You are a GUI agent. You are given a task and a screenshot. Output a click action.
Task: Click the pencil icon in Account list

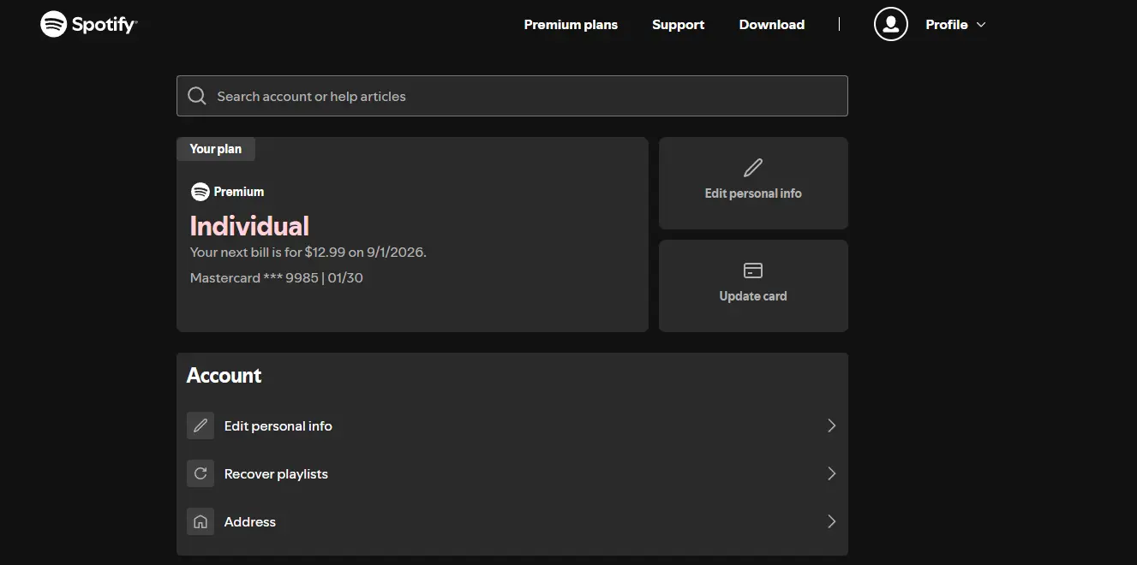[x=200, y=425]
